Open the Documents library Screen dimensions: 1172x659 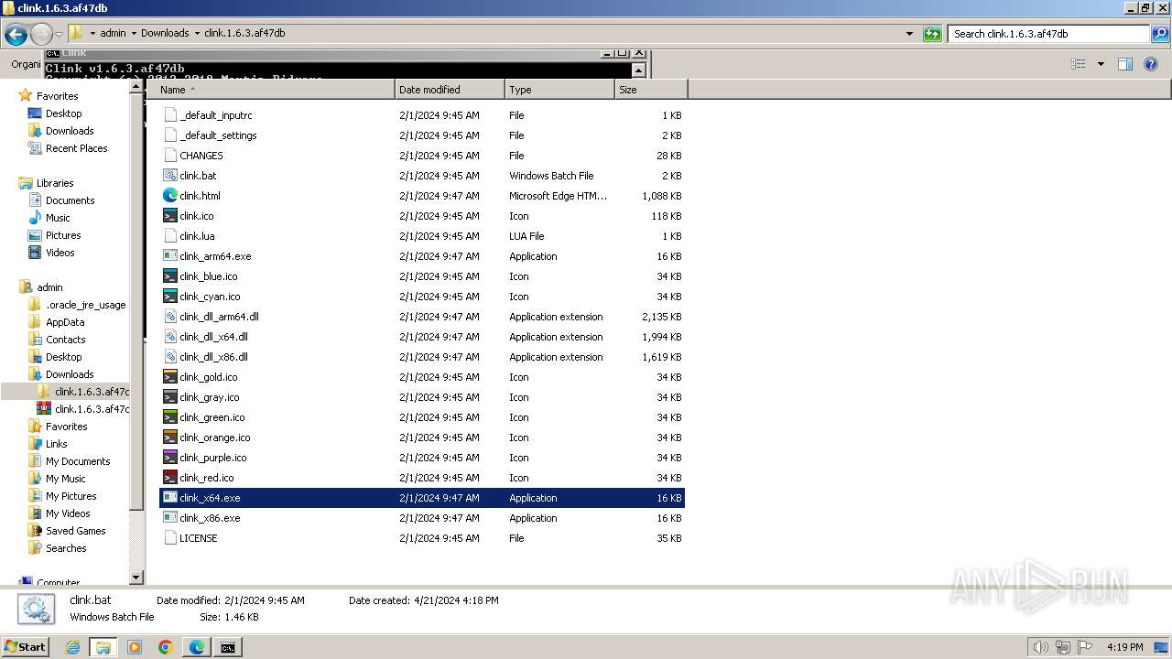(x=70, y=200)
